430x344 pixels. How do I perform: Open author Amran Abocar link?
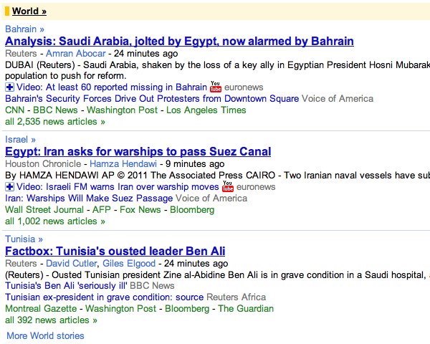[76, 53]
